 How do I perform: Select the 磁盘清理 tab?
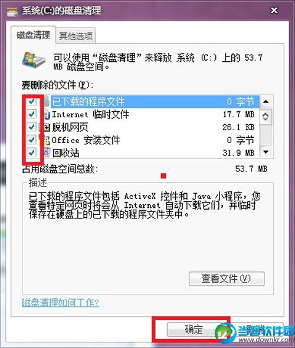34,35
